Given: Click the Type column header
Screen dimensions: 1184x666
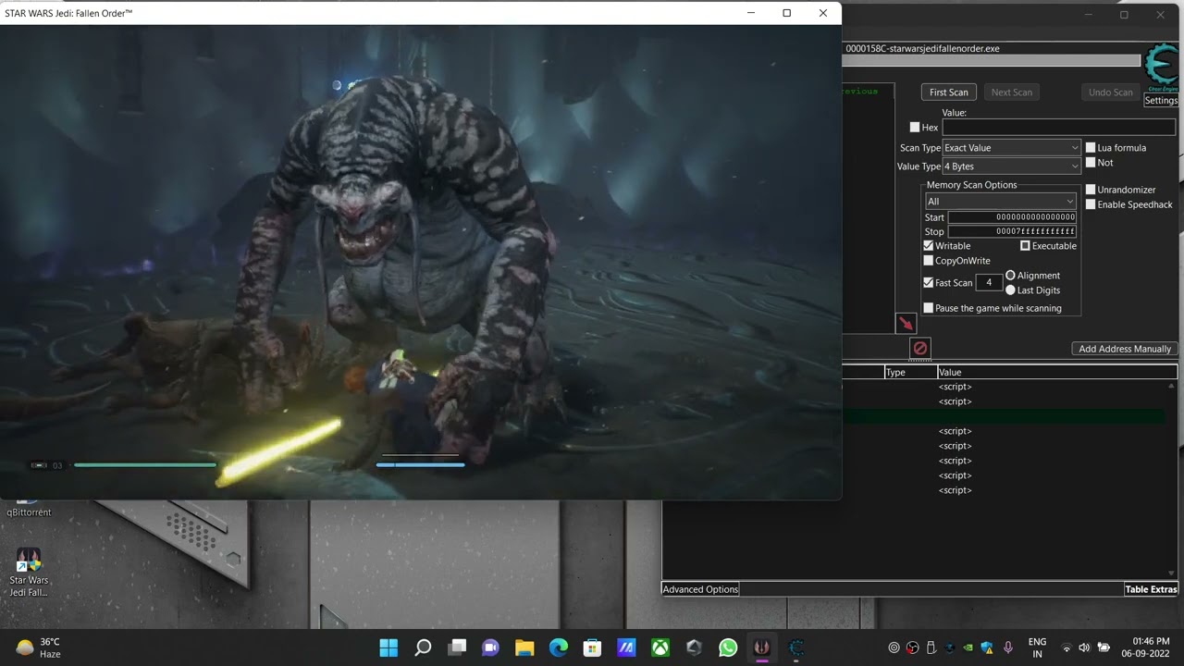Looking at the screenshot, I should tap(910, 372).
